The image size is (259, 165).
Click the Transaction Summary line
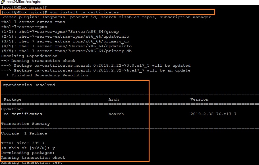tap(26, 124)
